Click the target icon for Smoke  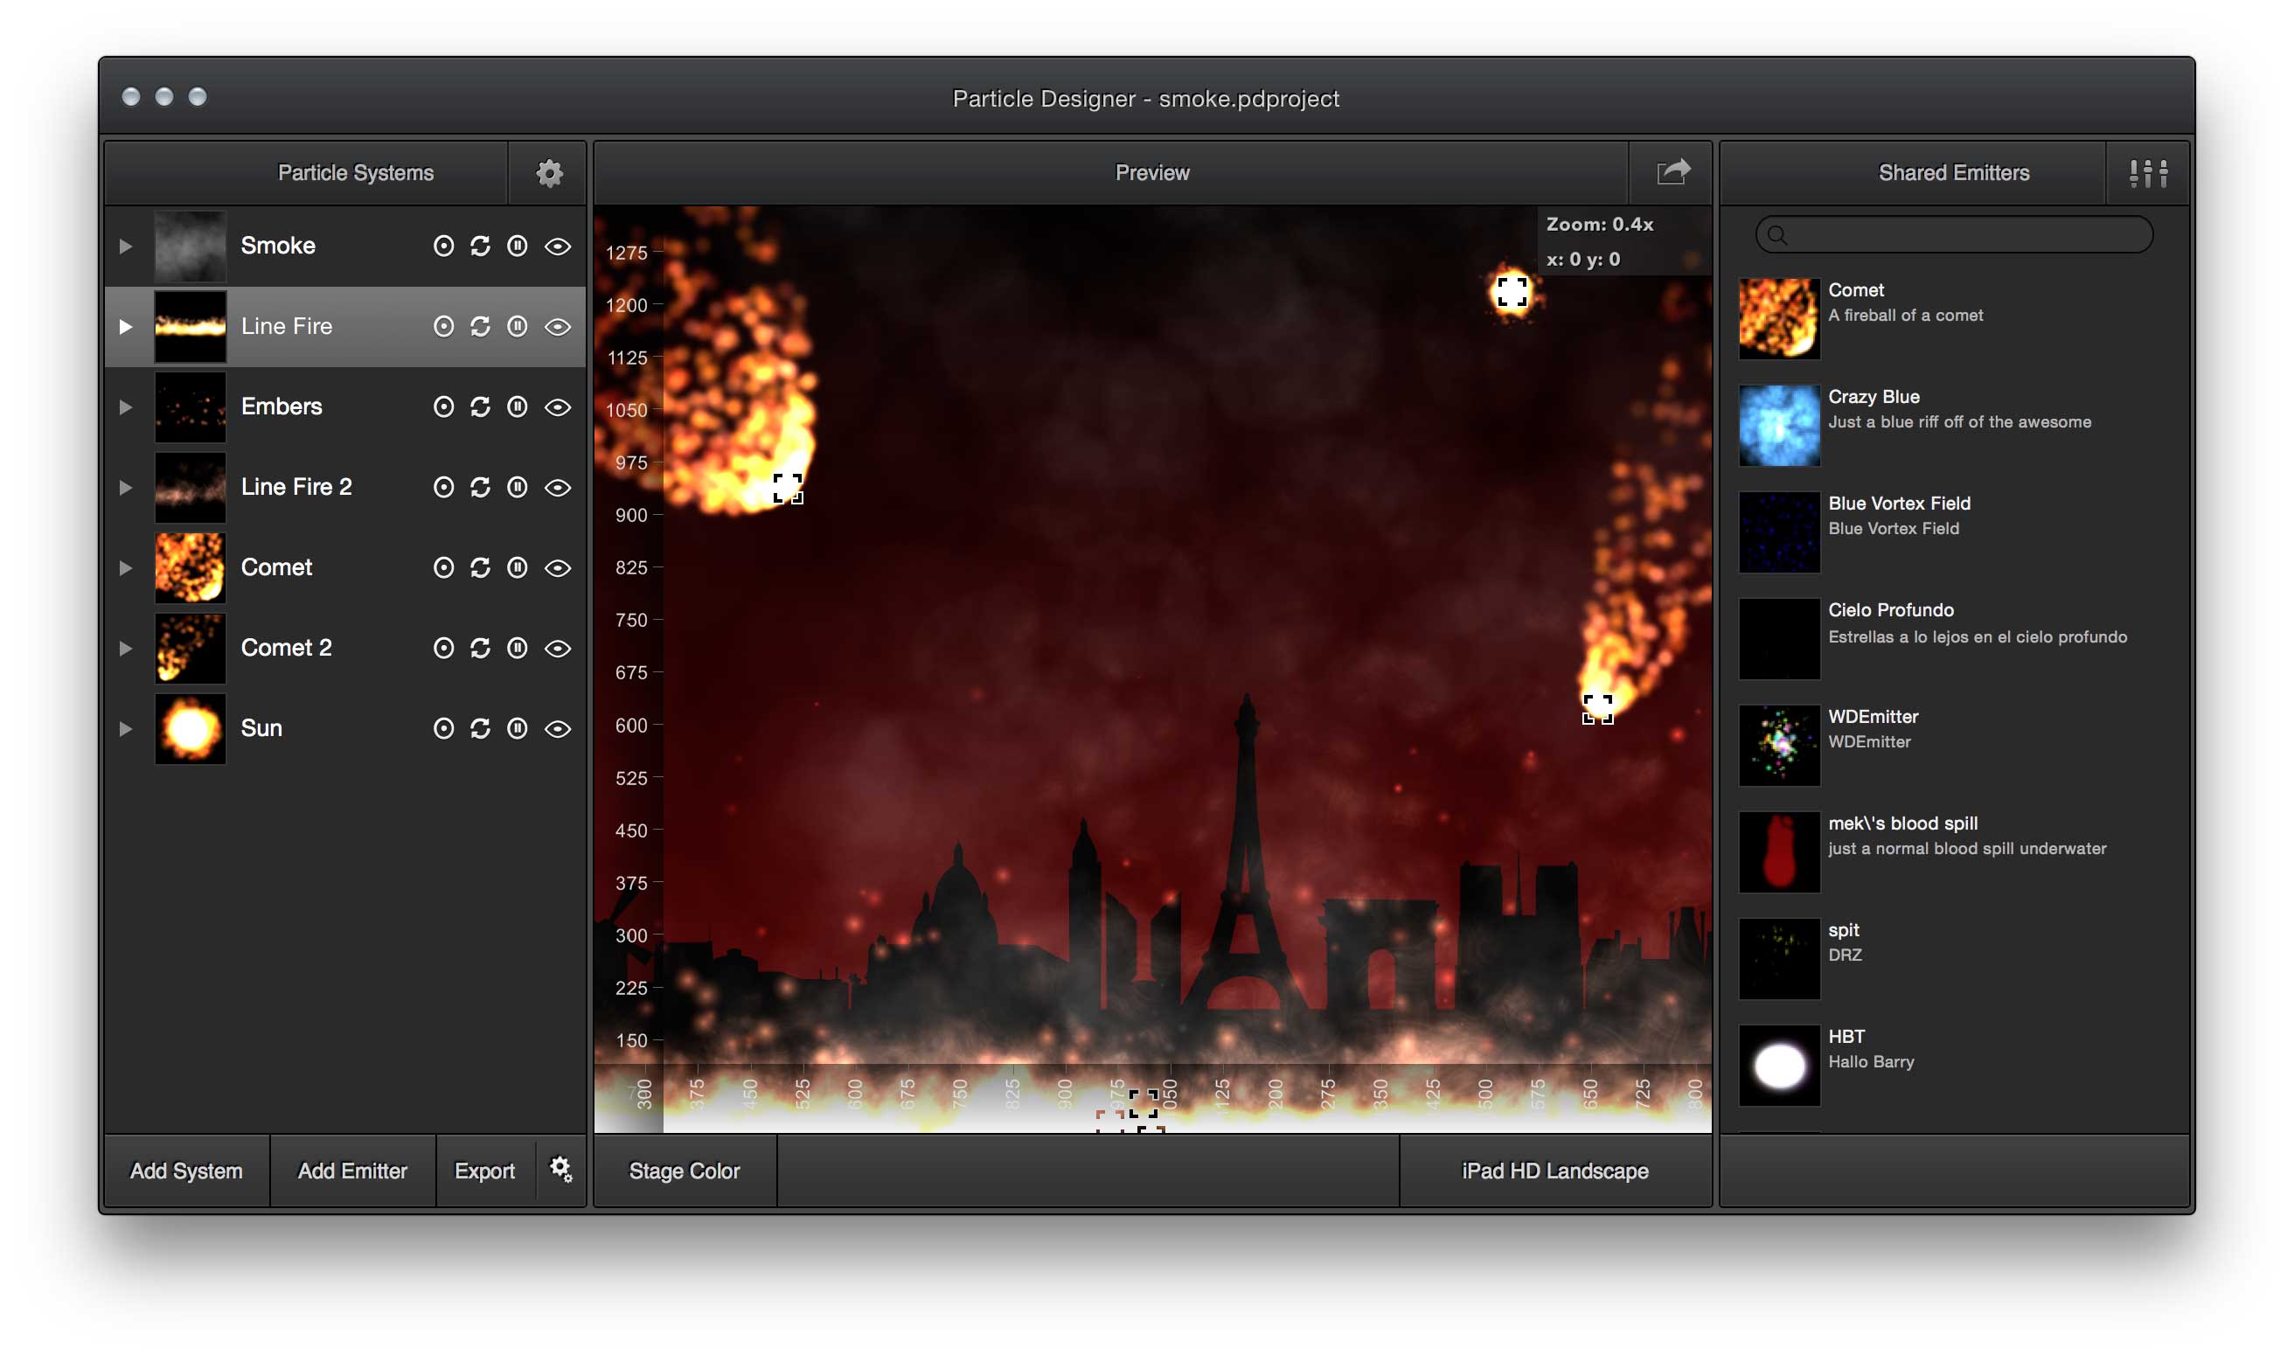pyautogui.click(x=443, y=246)
